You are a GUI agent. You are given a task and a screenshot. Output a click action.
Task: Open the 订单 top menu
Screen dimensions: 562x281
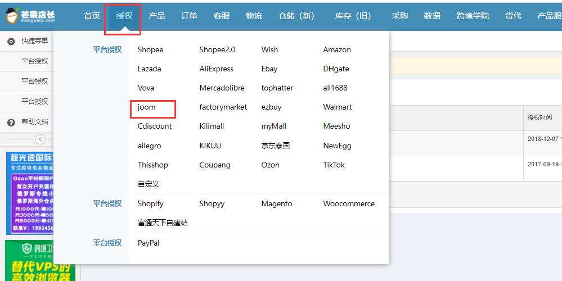click(189, 16)
